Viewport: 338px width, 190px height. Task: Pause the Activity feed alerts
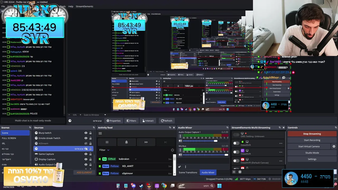[x=107, y=142]
